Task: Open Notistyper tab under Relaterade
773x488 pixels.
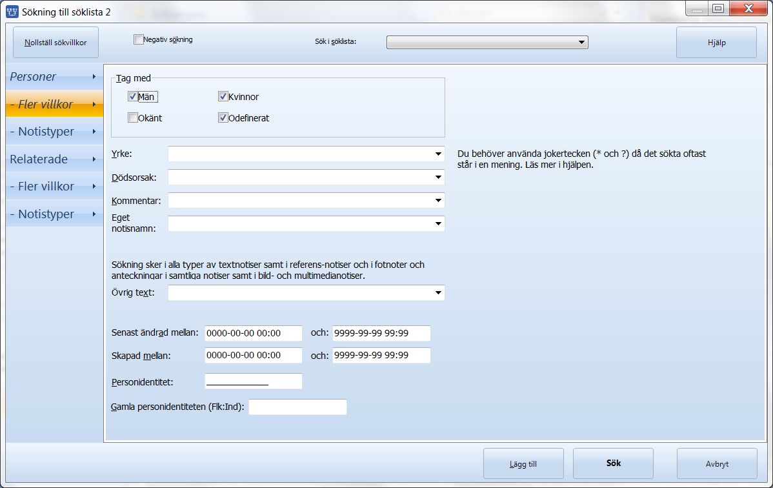Action: coord(54,214)
